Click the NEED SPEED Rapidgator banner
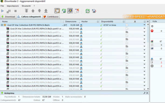Viewport: 165px width, 103px height. (144, 17)
